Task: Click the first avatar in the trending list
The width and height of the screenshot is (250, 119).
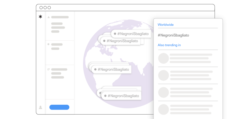Action: pos(163,58)
